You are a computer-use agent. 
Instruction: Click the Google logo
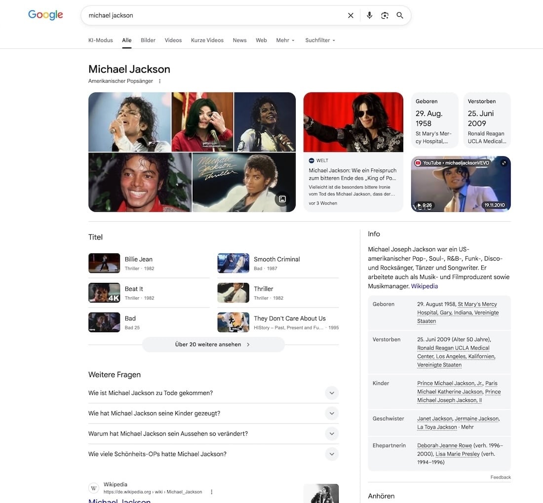point(45,15)
